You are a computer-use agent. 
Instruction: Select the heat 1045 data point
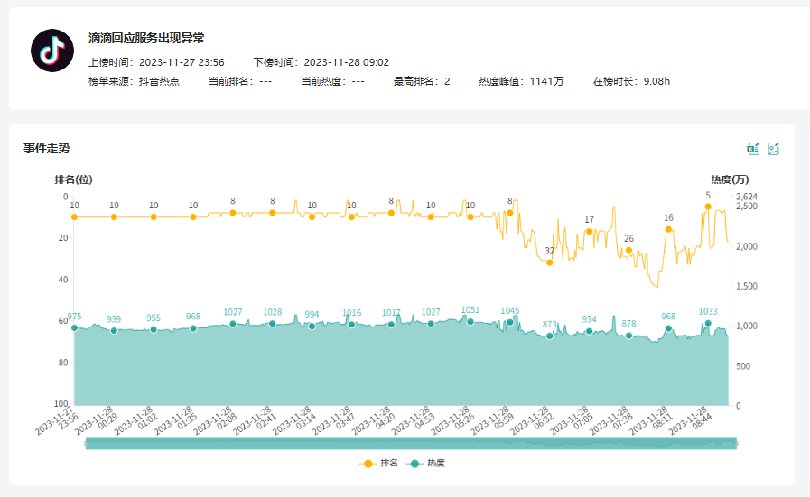coord(510,323)
